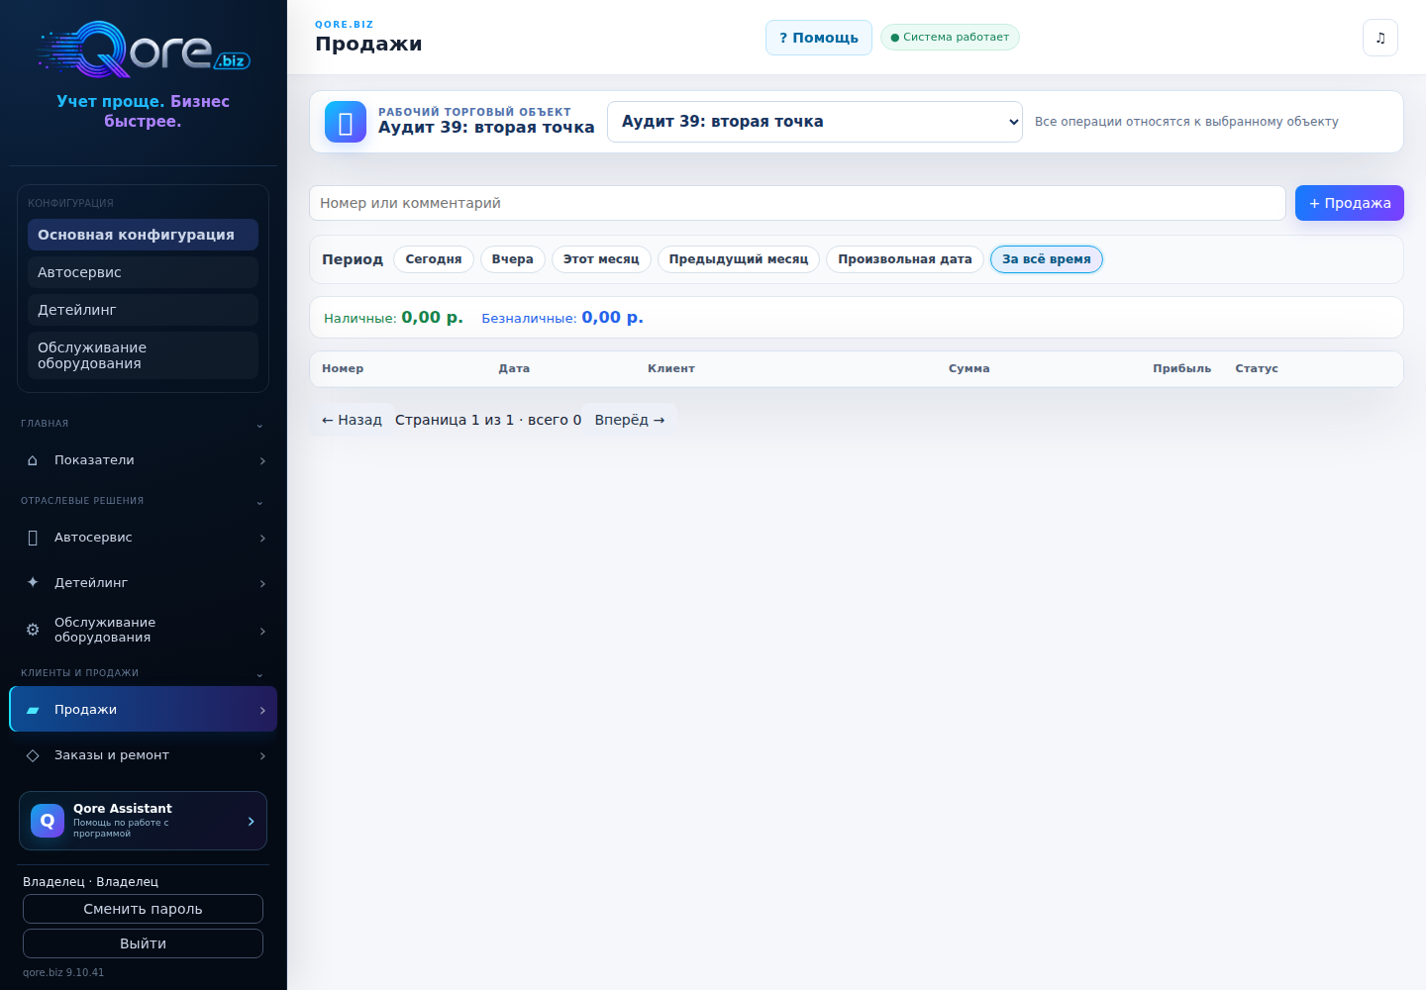The width and height of the screenshot is (1426, 990).
Task: Click the Статус column header
Action: tap(1257, 368)
